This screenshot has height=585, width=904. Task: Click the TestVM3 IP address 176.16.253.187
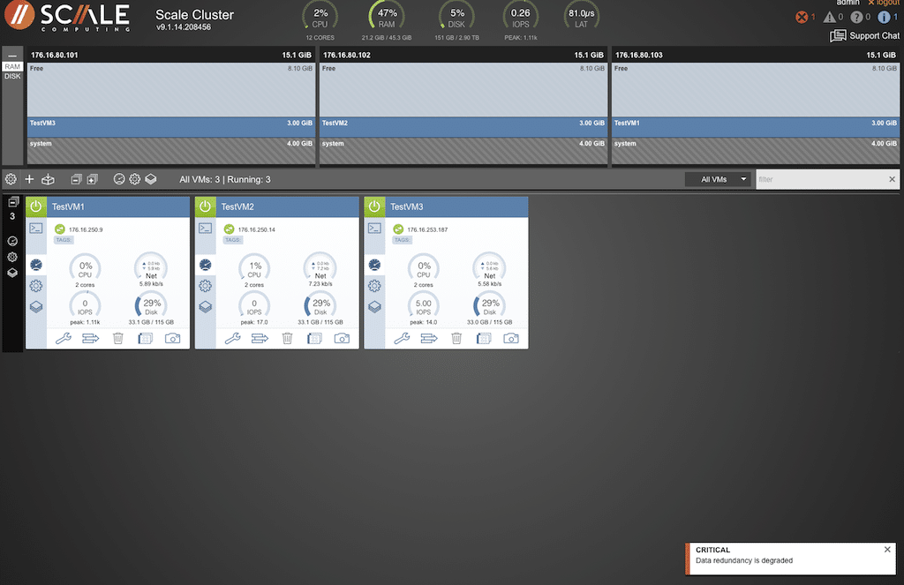427,229
